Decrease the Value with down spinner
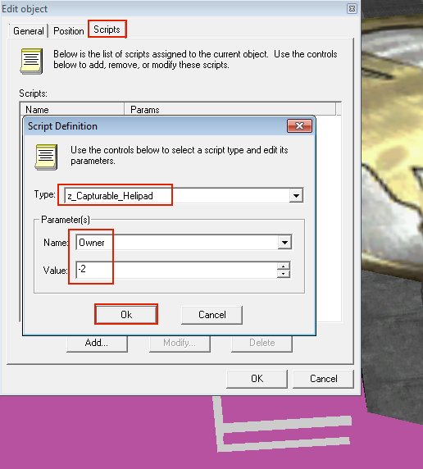Viewport: 423px width, 469px height. point(284,274)
